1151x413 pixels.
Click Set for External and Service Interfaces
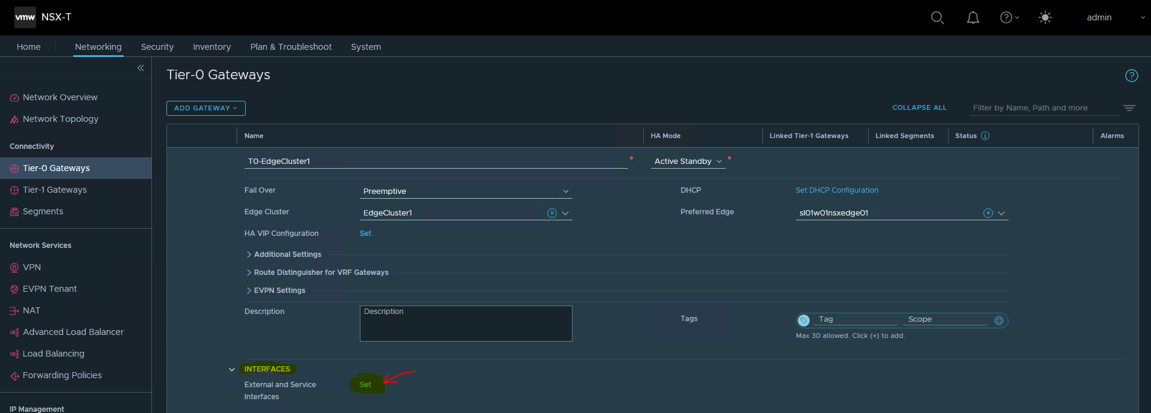pyautogui.click(x=365, y=385)
